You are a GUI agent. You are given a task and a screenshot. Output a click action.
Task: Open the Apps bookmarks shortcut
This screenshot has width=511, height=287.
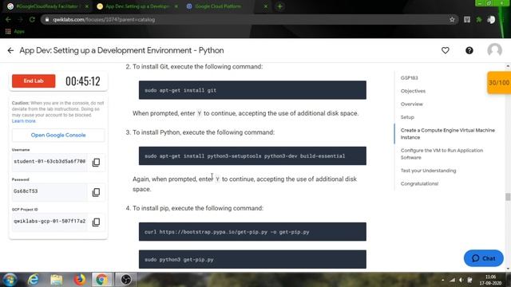tap(14, 31)
